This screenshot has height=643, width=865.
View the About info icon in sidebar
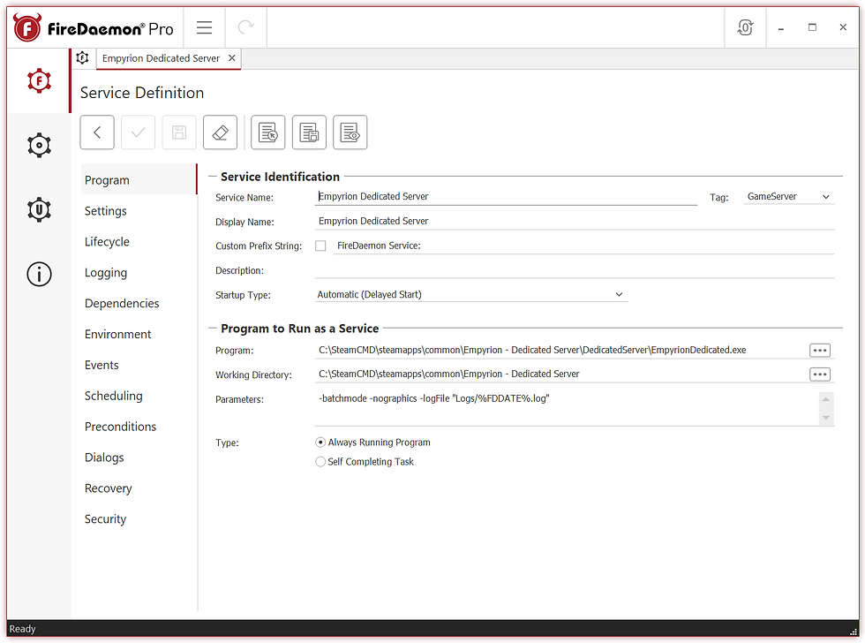click(39, 274)
